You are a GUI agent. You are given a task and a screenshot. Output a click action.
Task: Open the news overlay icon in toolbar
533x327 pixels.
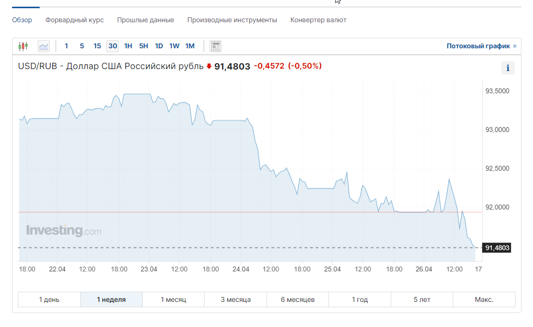coord(216,46)
